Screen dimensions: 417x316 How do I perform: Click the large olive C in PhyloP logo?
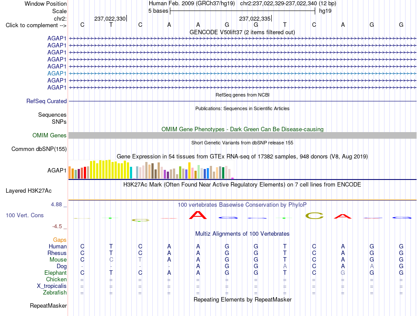[314, 216]
